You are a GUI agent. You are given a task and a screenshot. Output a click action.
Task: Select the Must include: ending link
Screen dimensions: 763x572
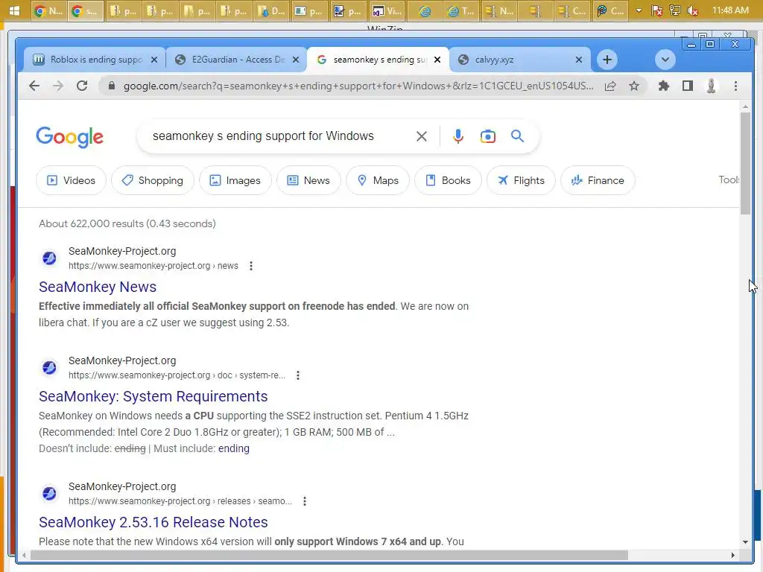point(233,448)
